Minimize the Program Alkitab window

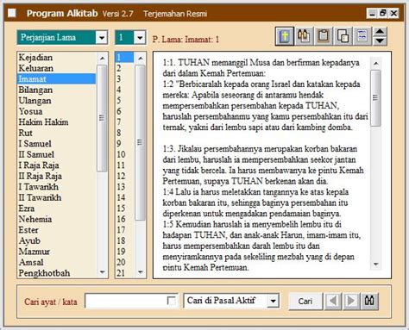pyautogui.click(x=372, y=13)
